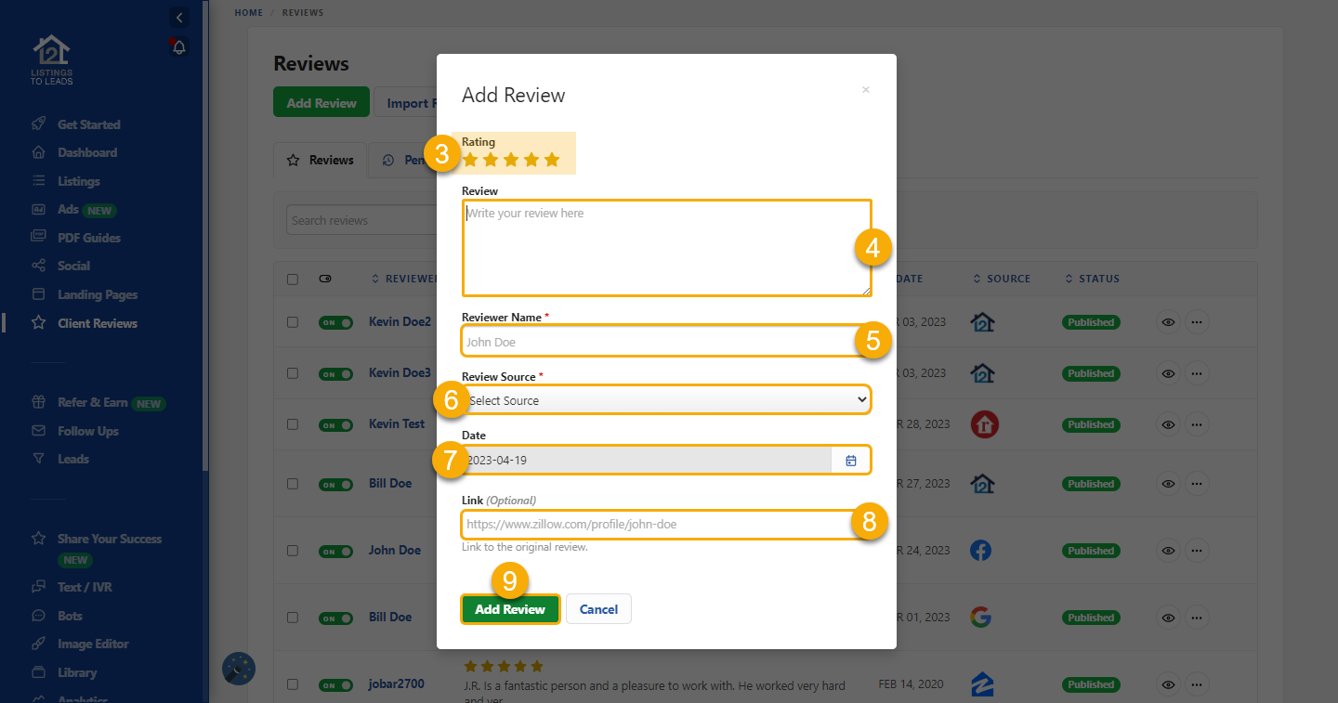Click Cancel to dismiss the modal
The image size is (1338, 703).
(598, 608)
